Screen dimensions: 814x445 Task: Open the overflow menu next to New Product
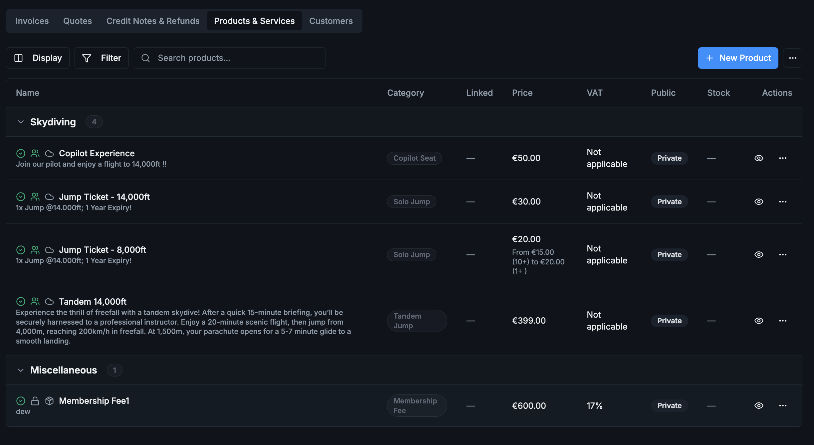pos(792,58)
